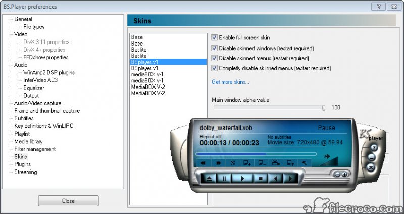Screen dimensions: 404x214
Task: Open InterVideo AC3 settings
Action: 40,80
